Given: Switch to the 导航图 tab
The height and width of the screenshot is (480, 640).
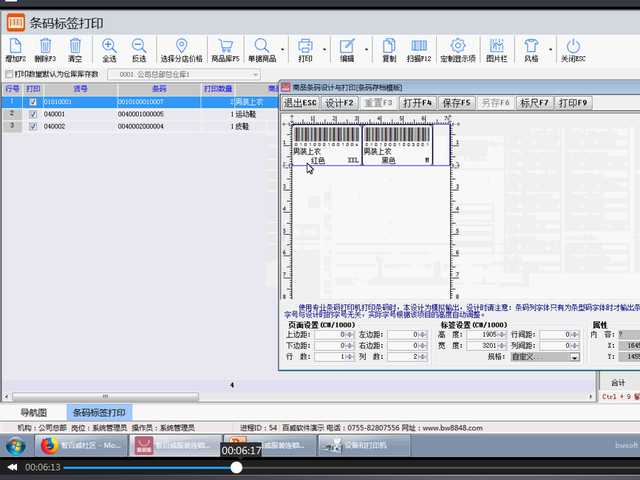Looking at the screenshot, I should [33, 413].
